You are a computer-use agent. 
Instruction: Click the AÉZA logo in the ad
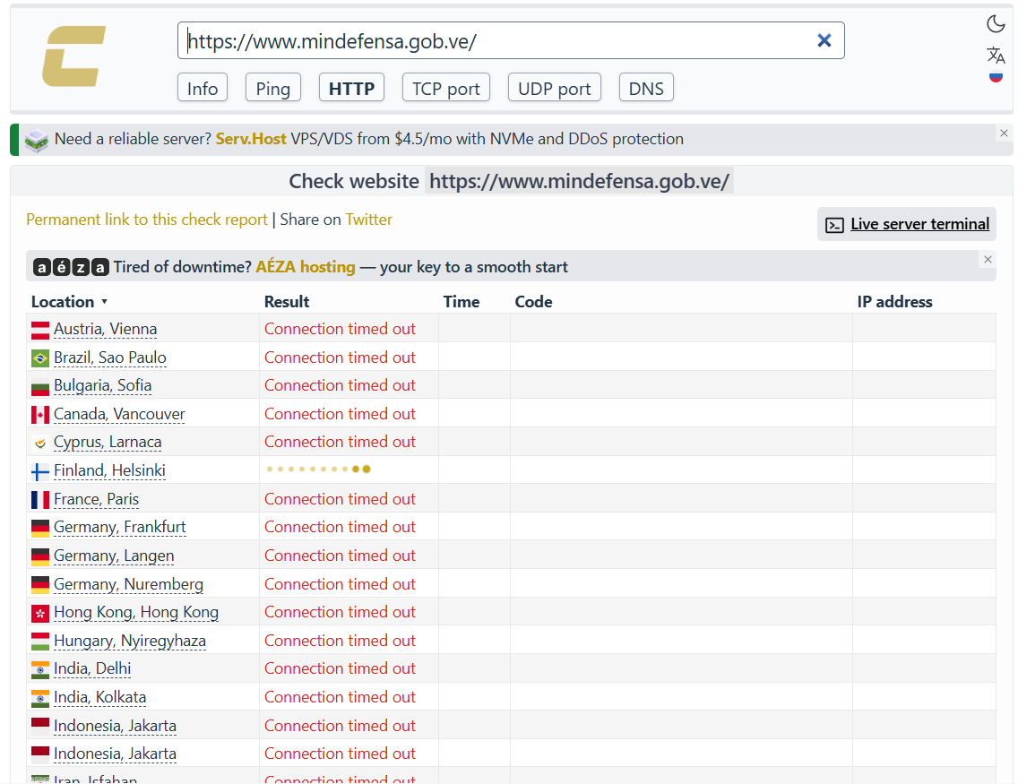pos(71,267)
